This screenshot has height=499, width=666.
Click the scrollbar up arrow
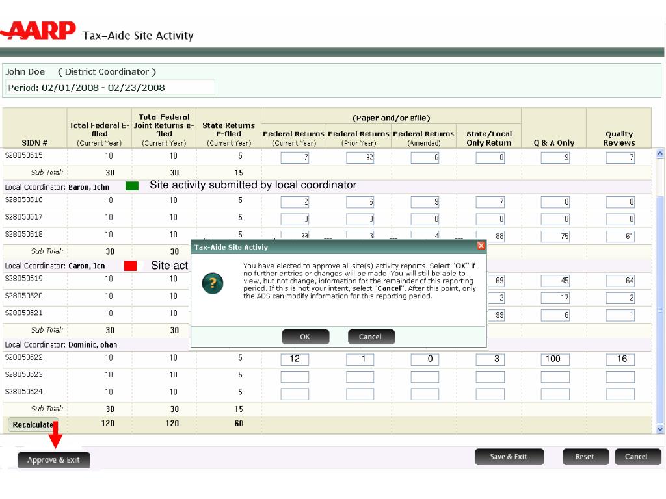(660, 153)
